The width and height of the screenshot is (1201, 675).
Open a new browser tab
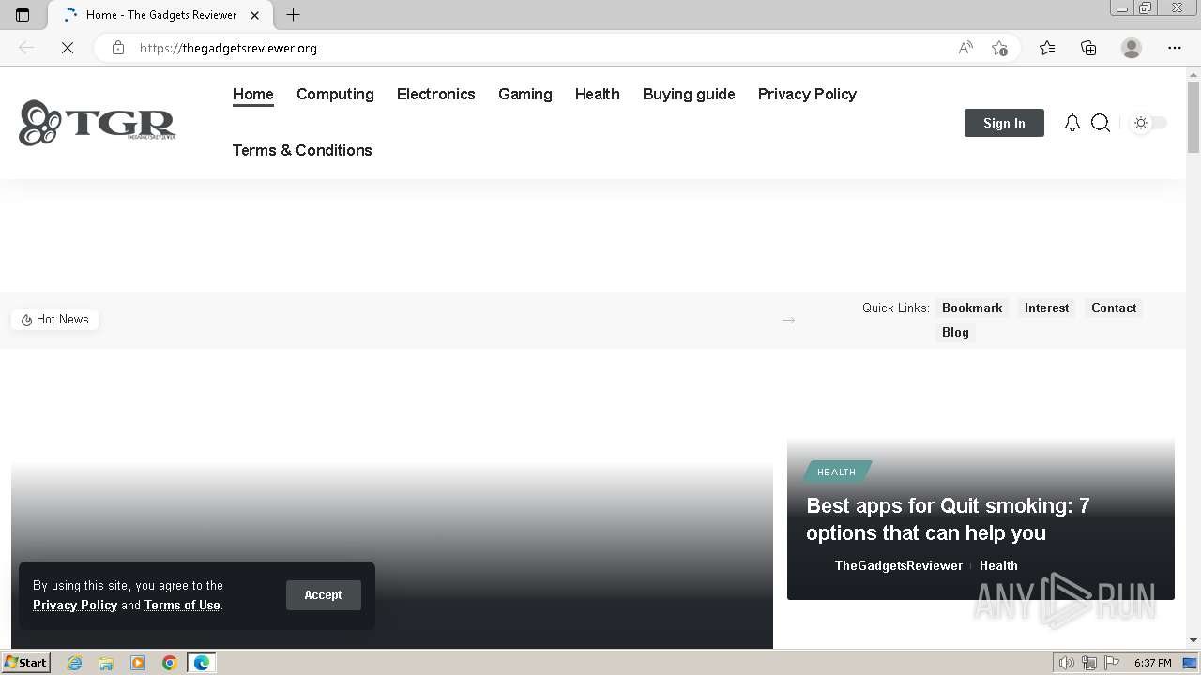293,15
